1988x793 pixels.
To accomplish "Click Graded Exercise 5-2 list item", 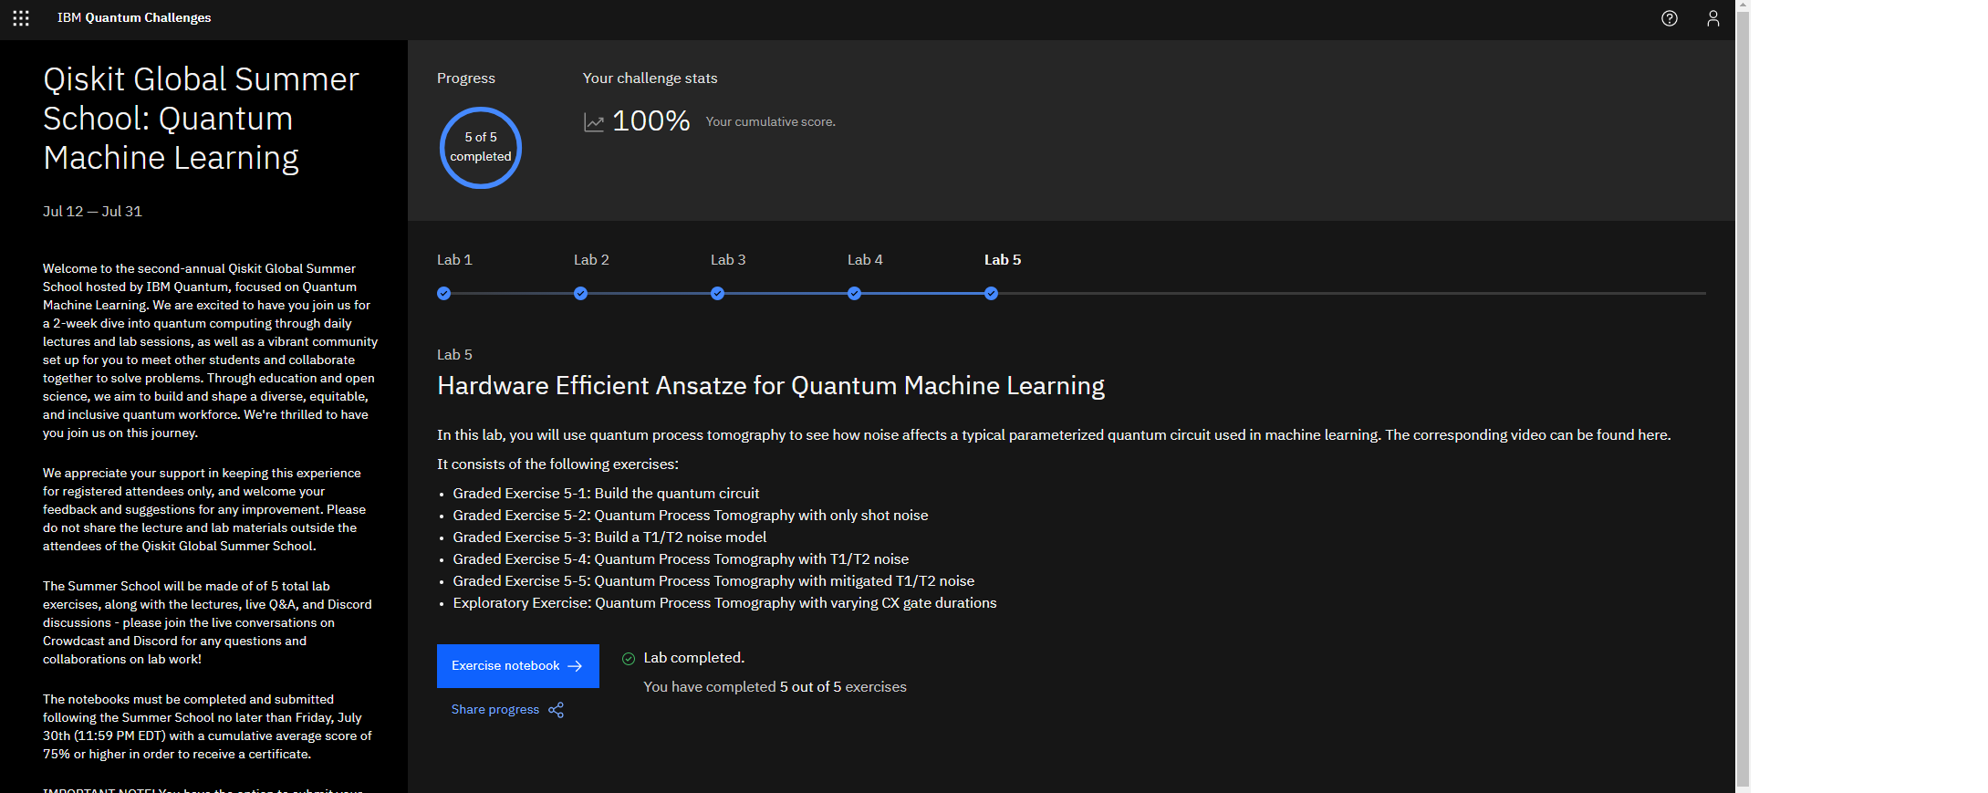I will coord(691,516).
